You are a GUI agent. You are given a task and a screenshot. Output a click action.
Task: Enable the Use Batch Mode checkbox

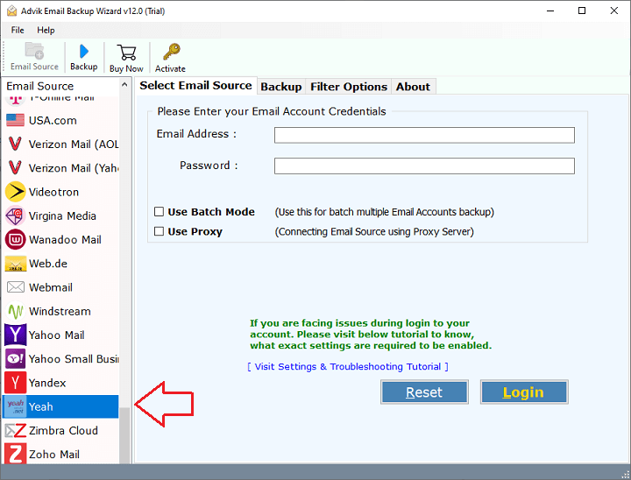pyautogui.click(x=159, y=212)
